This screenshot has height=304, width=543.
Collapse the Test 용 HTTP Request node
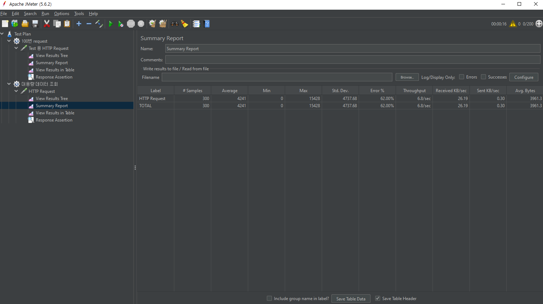pyautogui.click(x=16, y=48)
